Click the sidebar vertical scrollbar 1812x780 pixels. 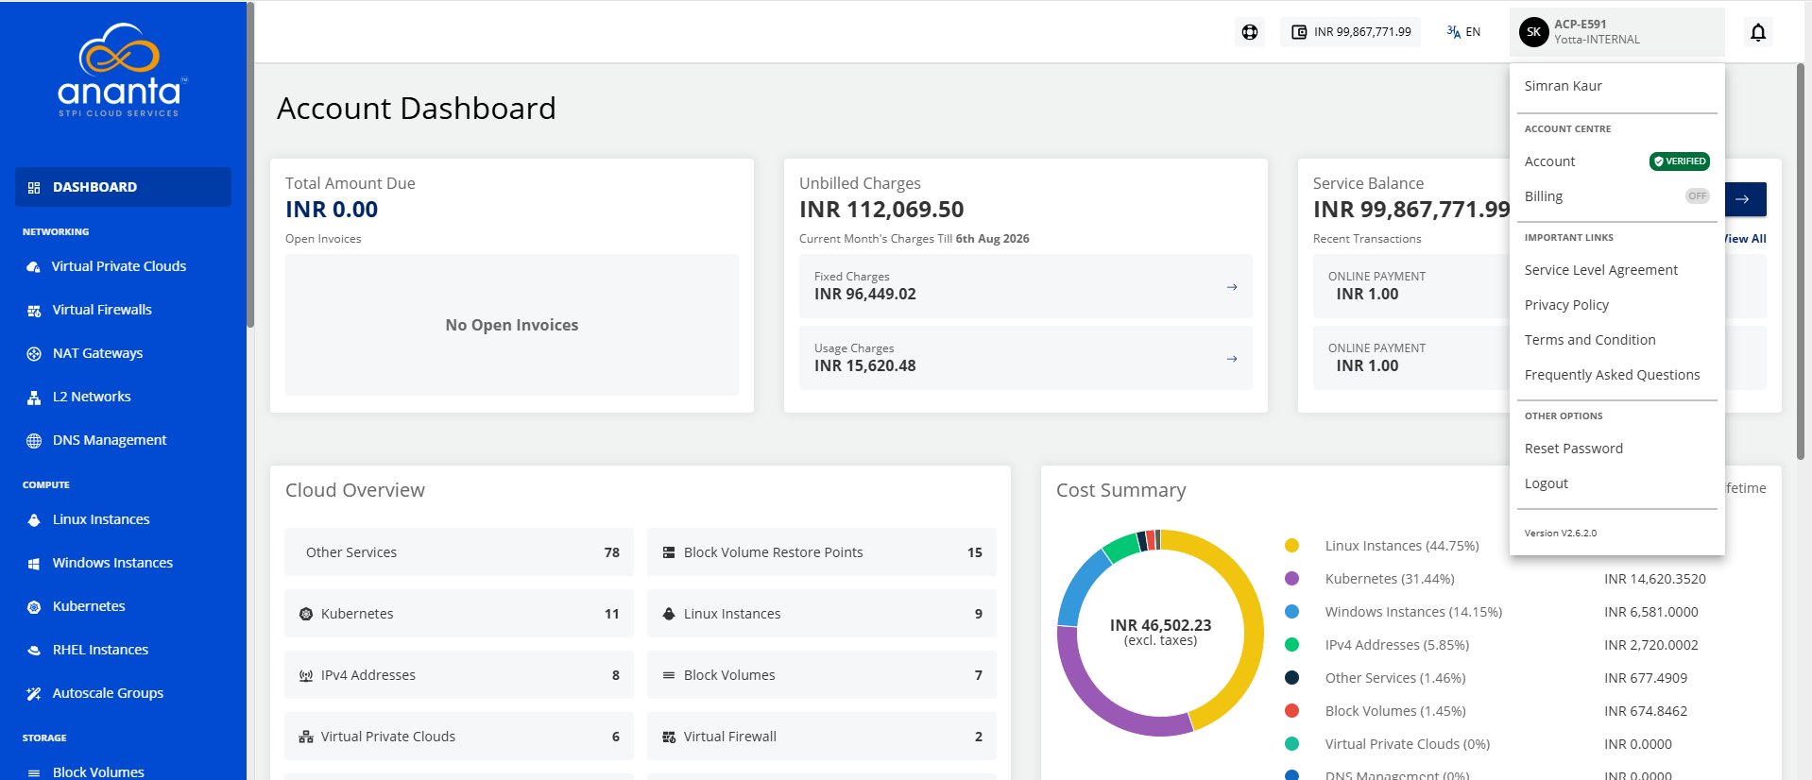pos(250,165)
